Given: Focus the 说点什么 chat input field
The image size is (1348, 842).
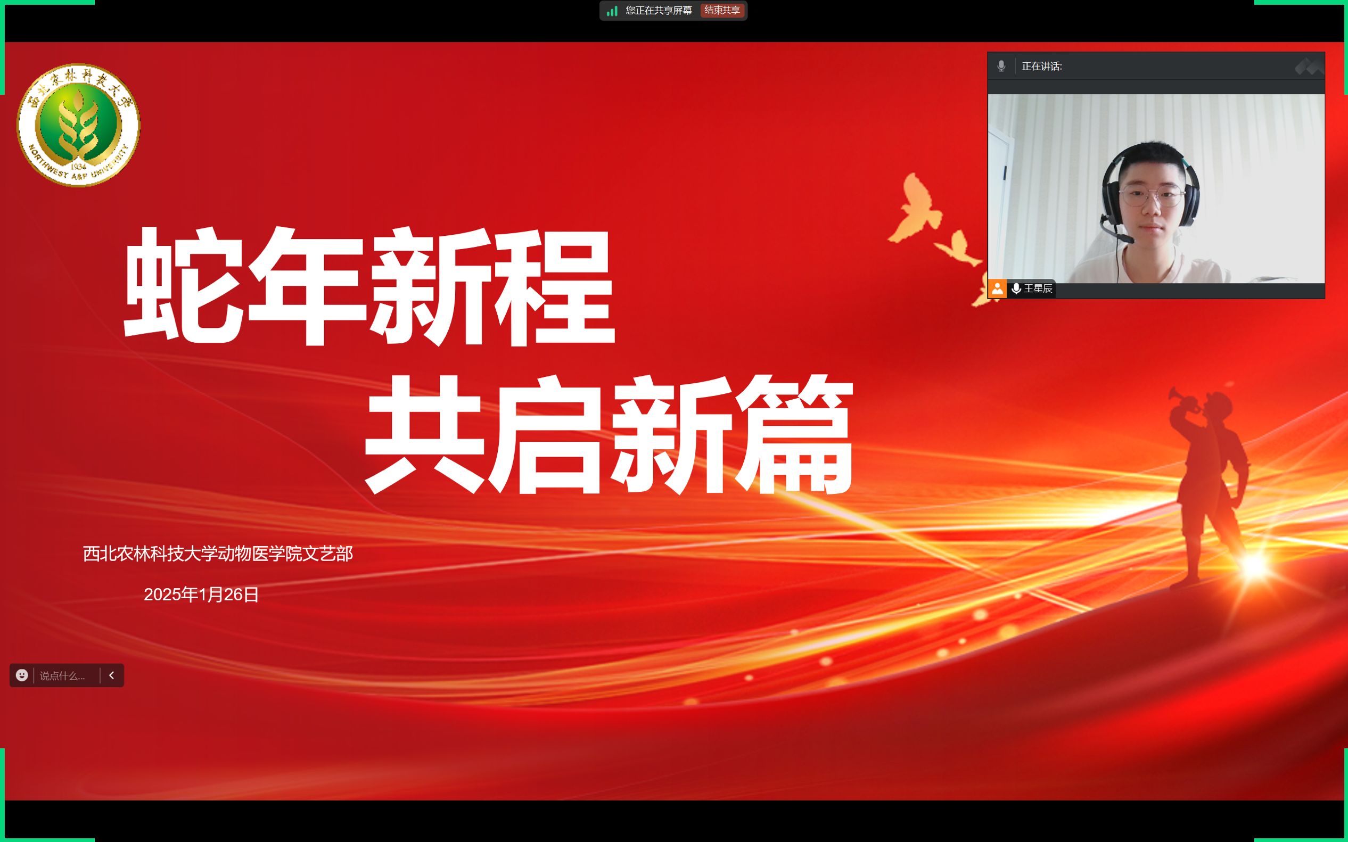Looking at the screenshot, I should (x=62, y=675).
